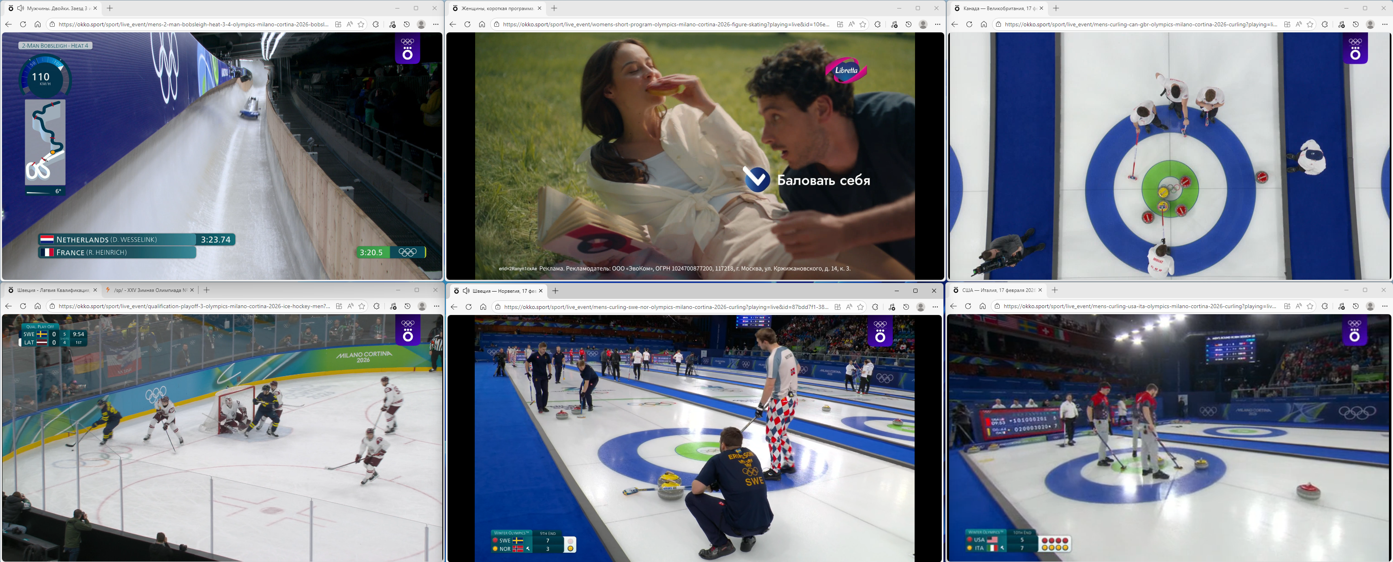Reload the bobsleigh heat page
The width and height of the screenshot is (1393, 562).
[23, 24]
